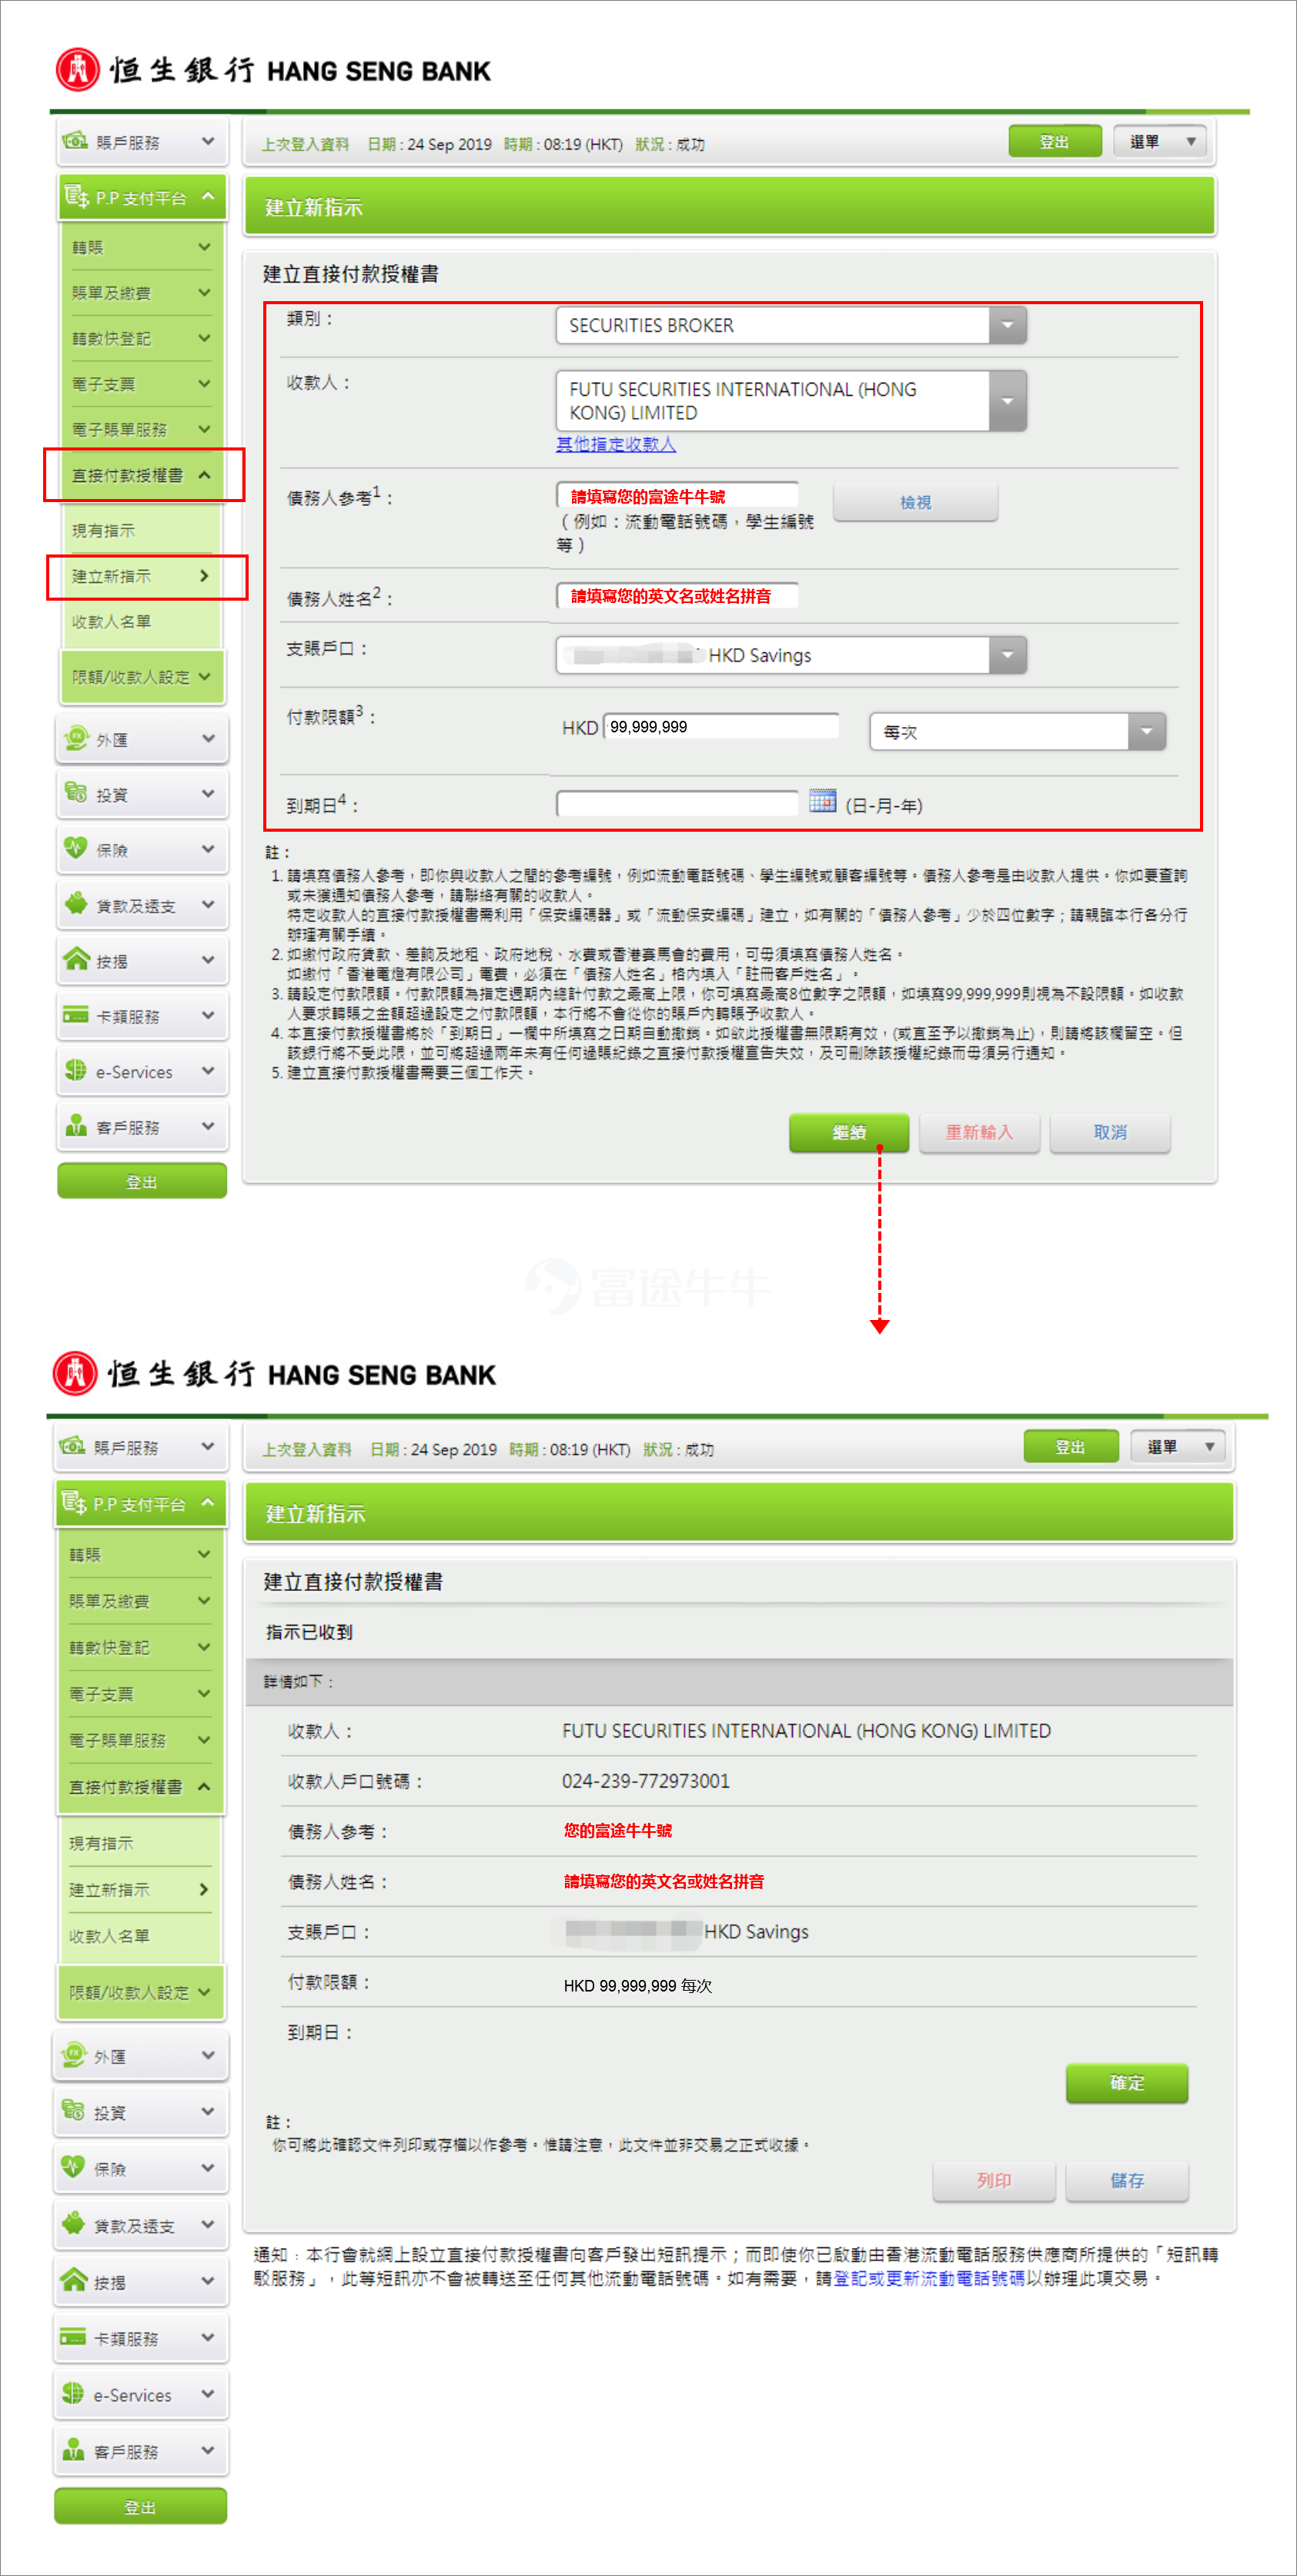Expand the 轉賬 chevron on the form page sidebar

204,247
